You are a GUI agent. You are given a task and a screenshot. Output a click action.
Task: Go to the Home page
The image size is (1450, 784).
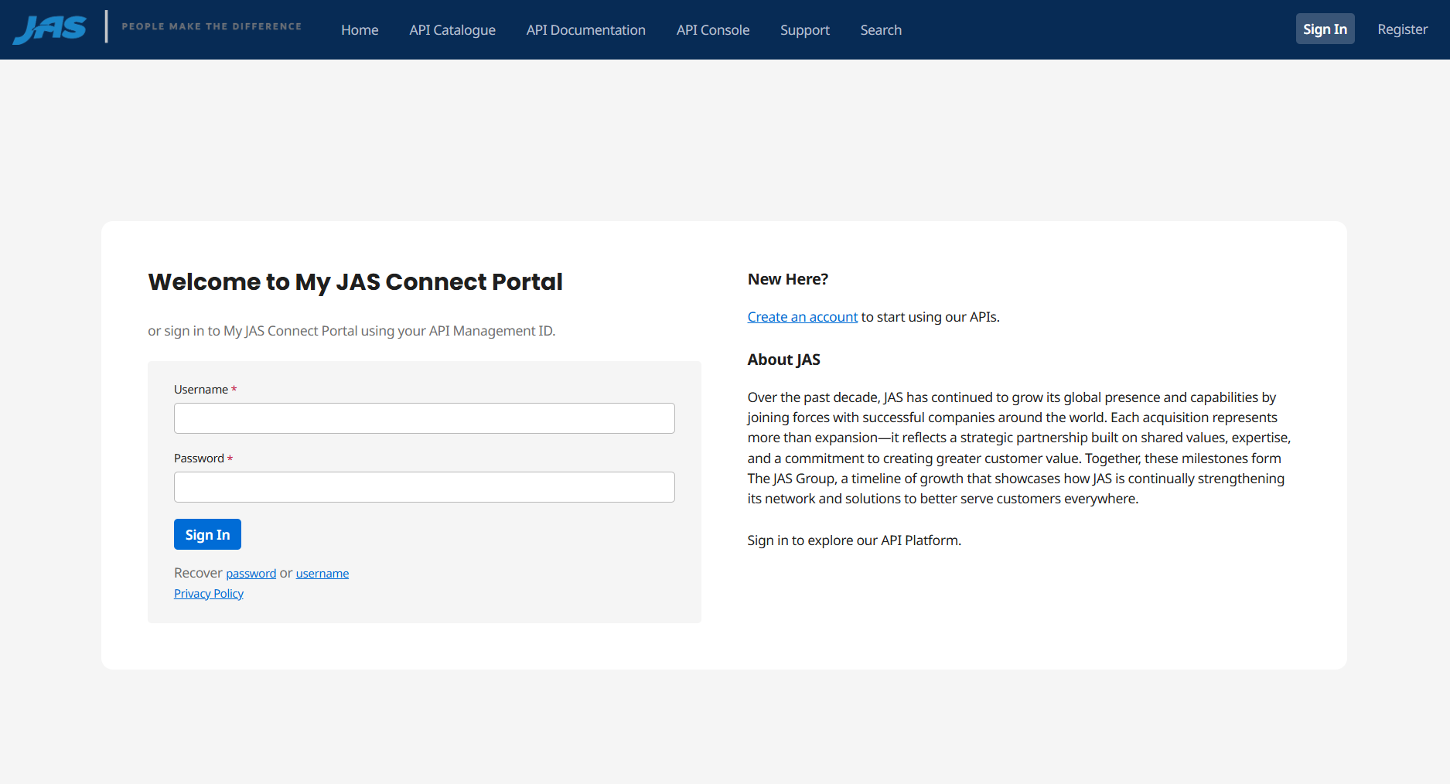tap(360, 30)
